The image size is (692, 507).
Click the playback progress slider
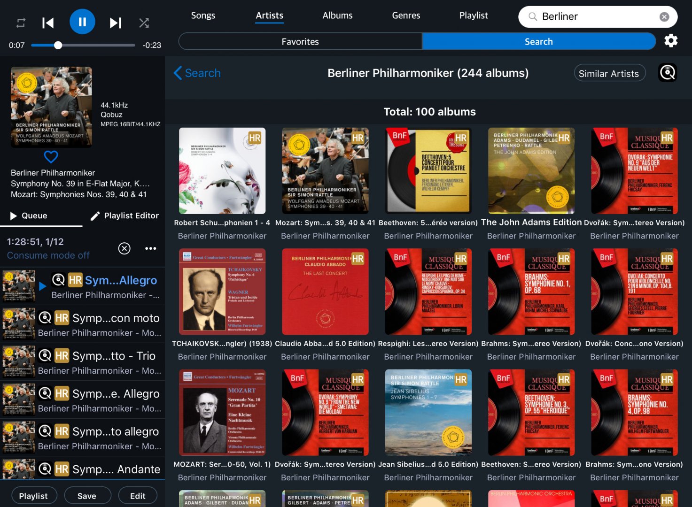click(83, 45)
